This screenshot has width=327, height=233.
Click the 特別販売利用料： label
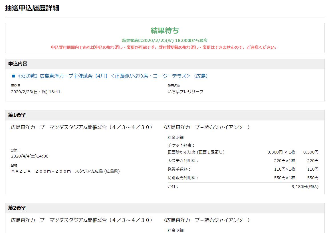coord(183,178)
